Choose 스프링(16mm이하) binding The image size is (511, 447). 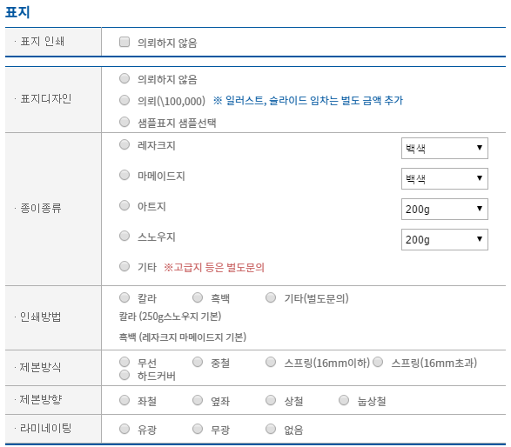tap(271, 362)
